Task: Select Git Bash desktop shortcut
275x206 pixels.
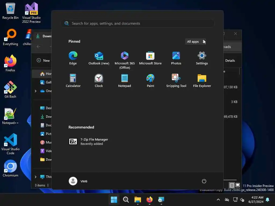Action: pos(10,90)
